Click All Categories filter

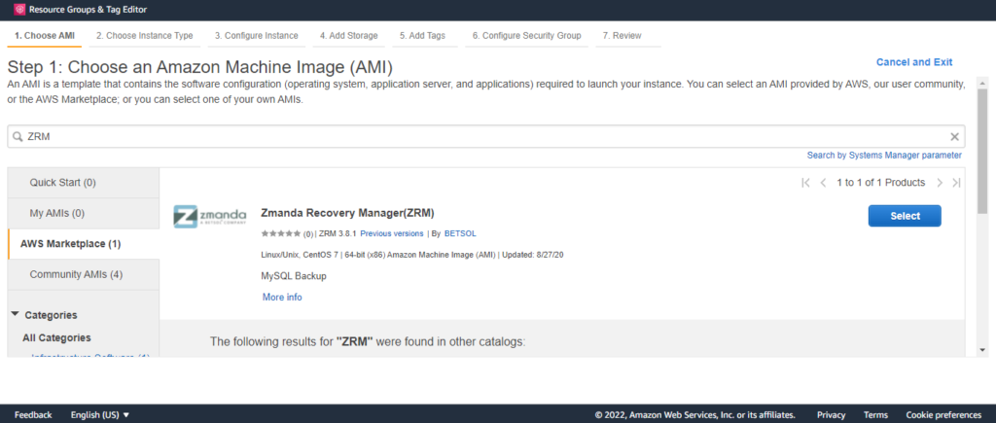(x=56, y=337)
